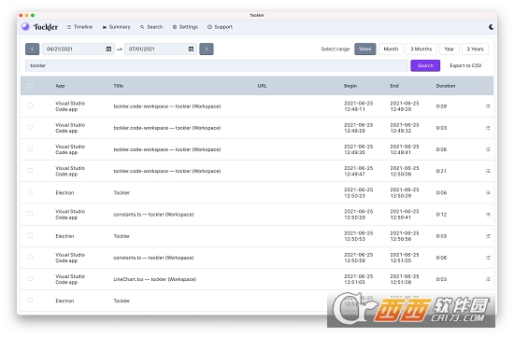Viewport: 514px width, 337px height.
Task: Check the row beginning 12:49:35
Action: pos(30,148)
